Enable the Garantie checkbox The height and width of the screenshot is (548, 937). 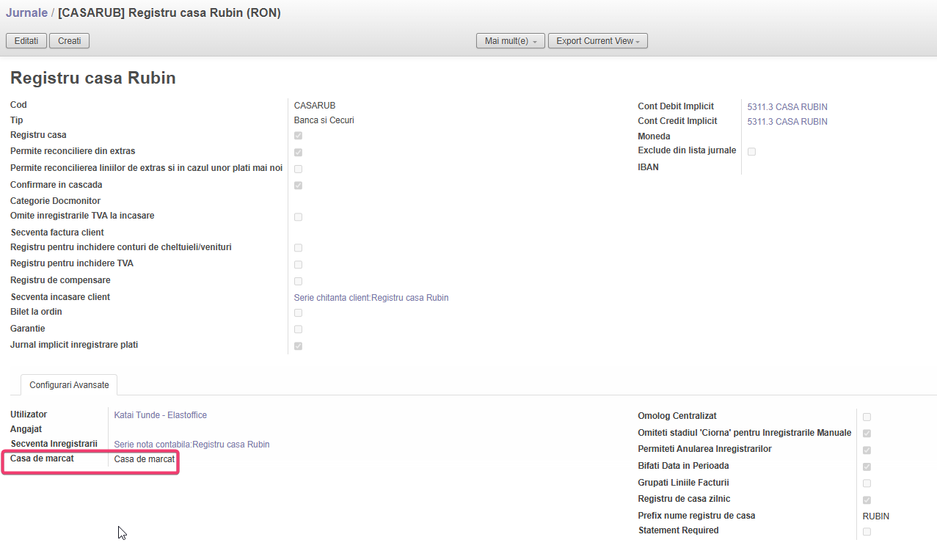pos(298,329)
